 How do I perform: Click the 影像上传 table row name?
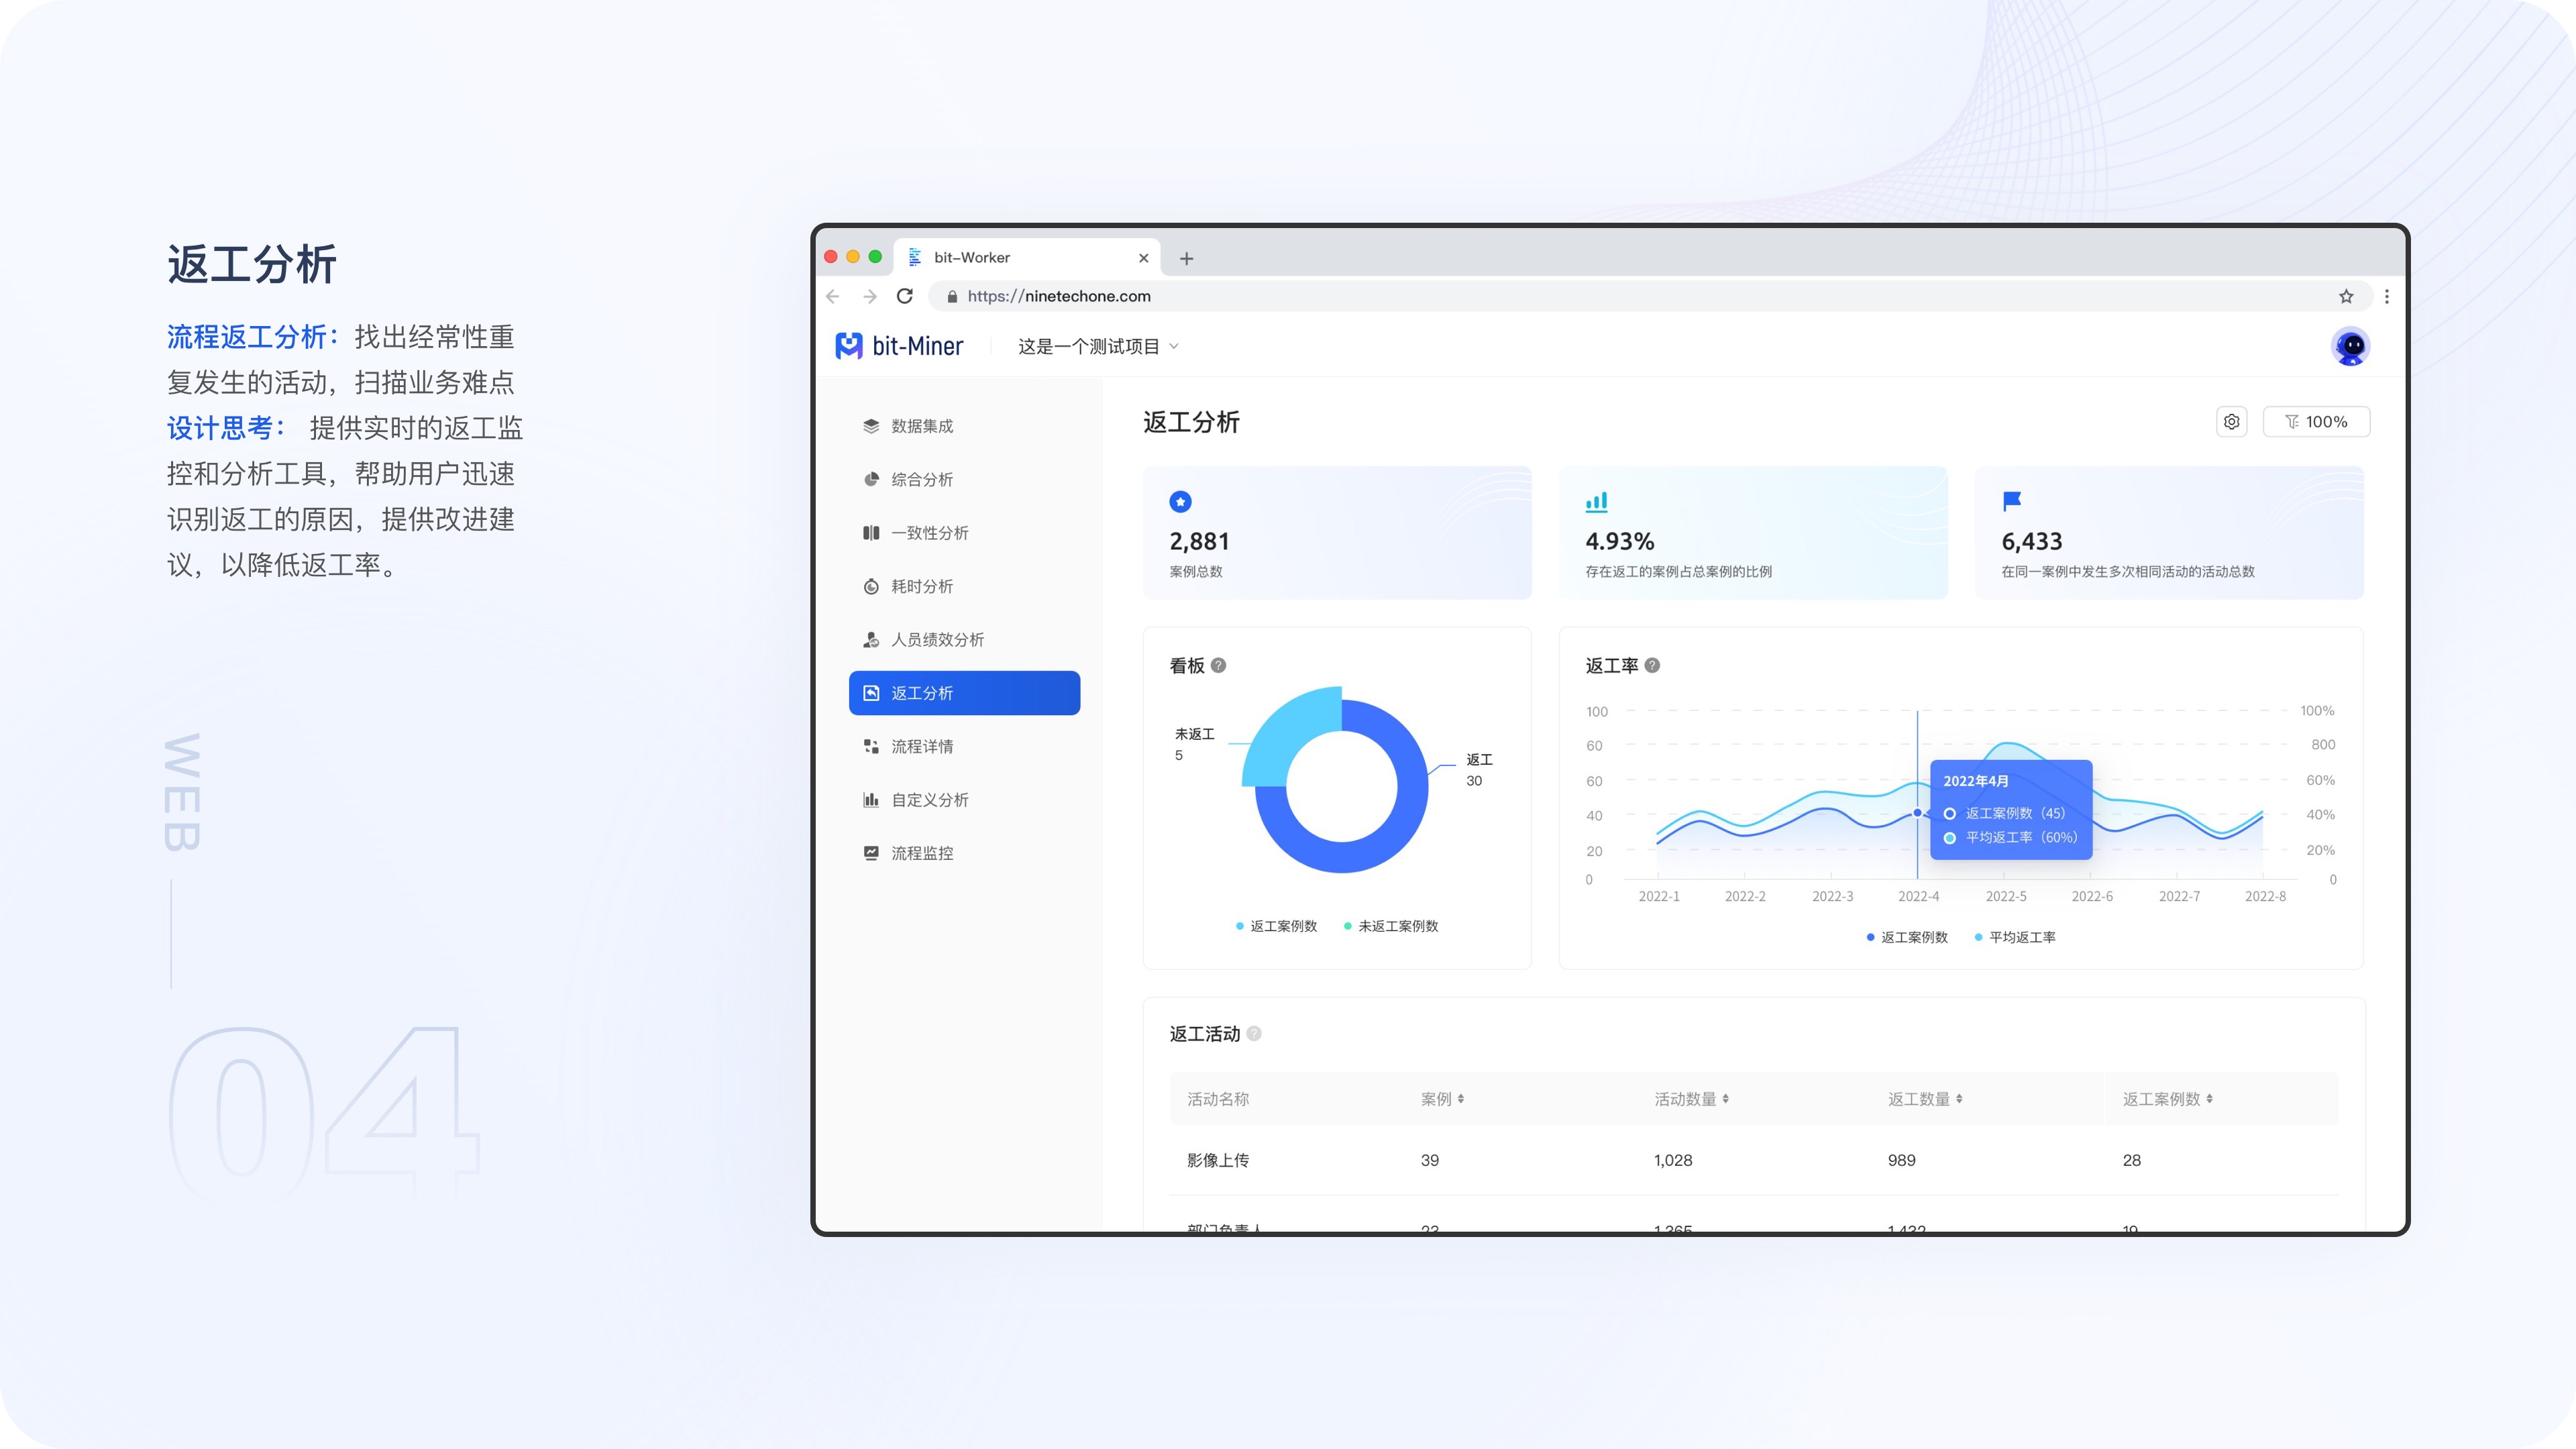point(1218,1160)
